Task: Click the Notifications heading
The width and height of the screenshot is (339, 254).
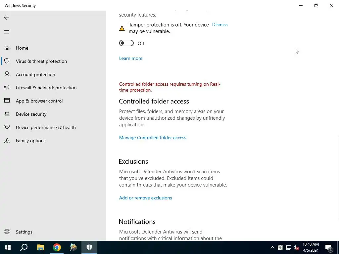Action: pyautogui.click(x=137, y=222)
